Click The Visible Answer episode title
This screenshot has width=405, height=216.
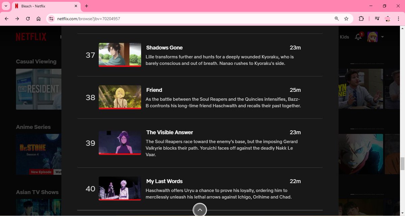(170, 132)
